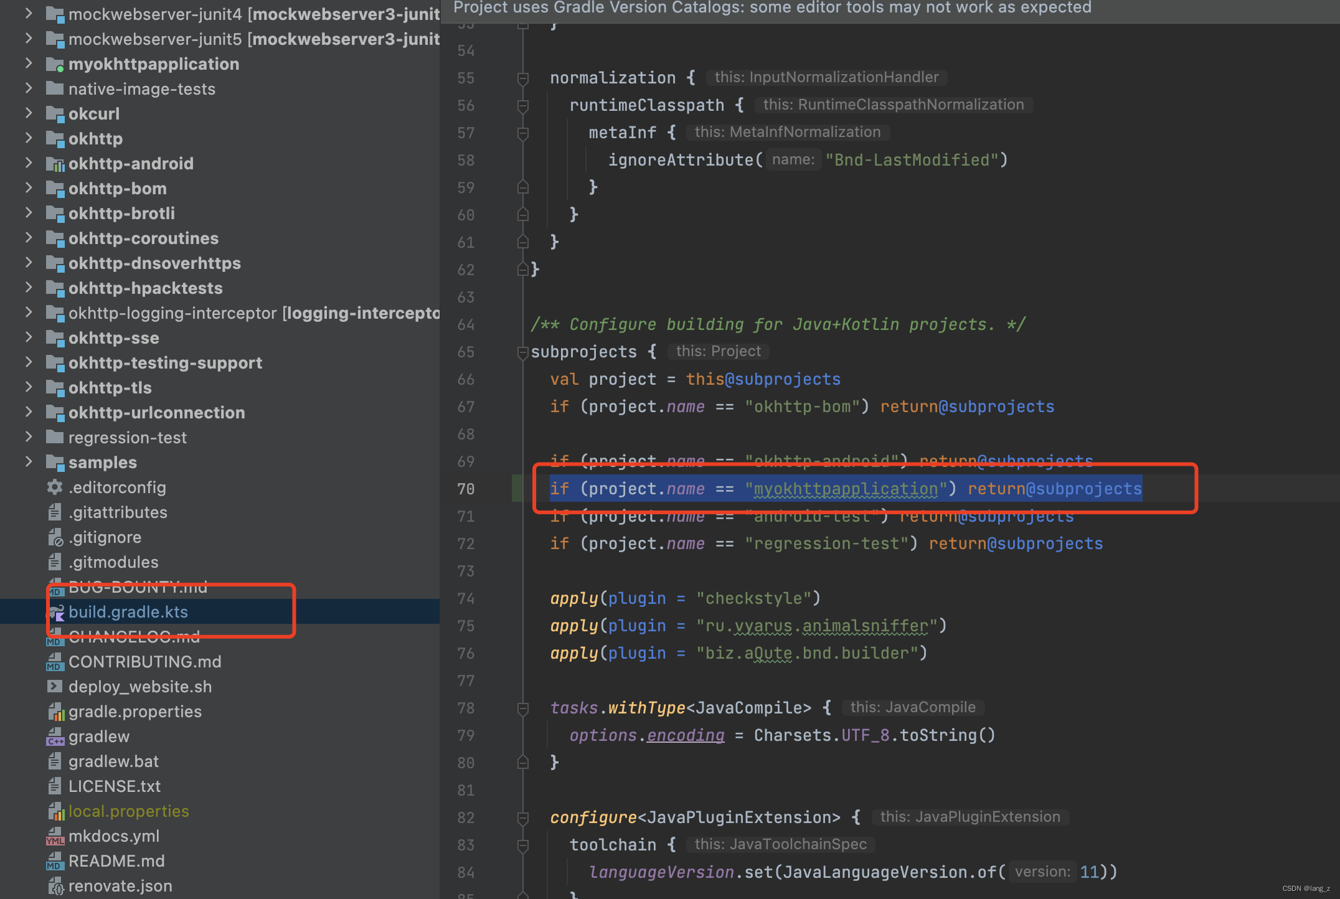
Task: Click line number 72 in the gutter
Action: tap(466, 544)
